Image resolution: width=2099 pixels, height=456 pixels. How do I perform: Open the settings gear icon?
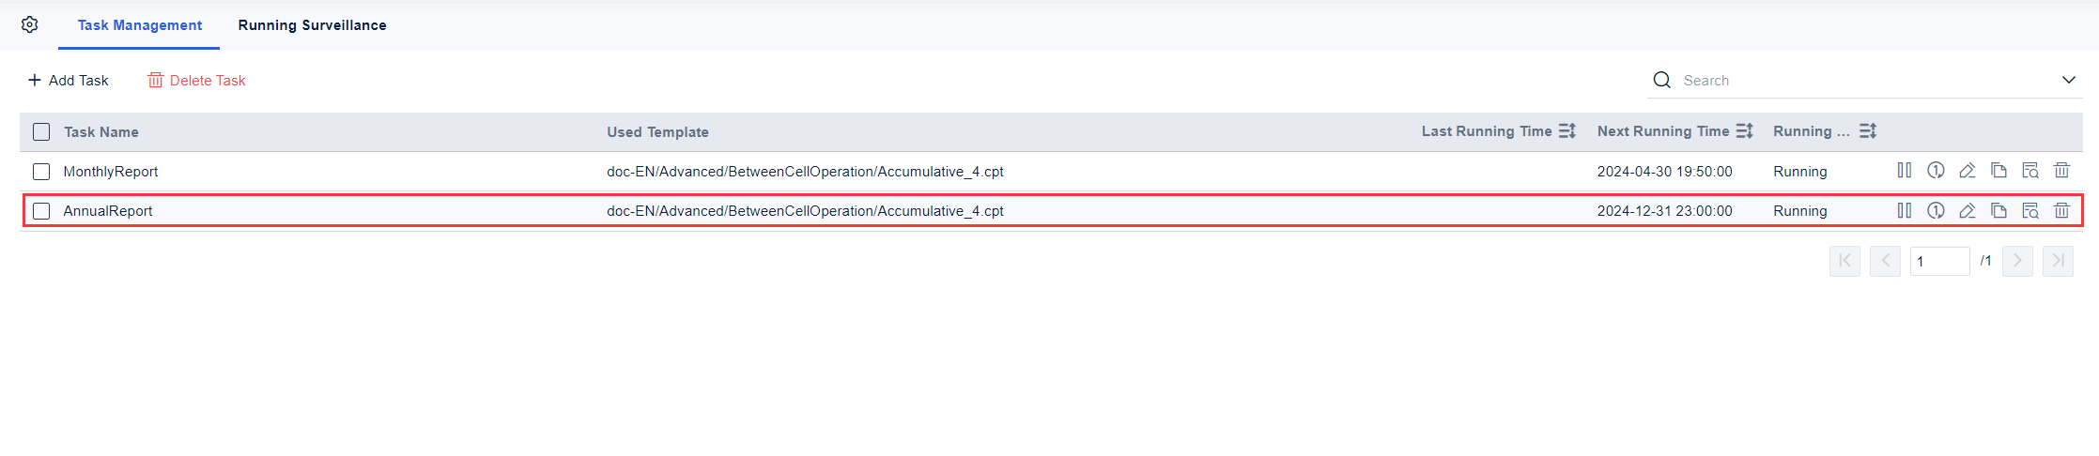point(30,24)
